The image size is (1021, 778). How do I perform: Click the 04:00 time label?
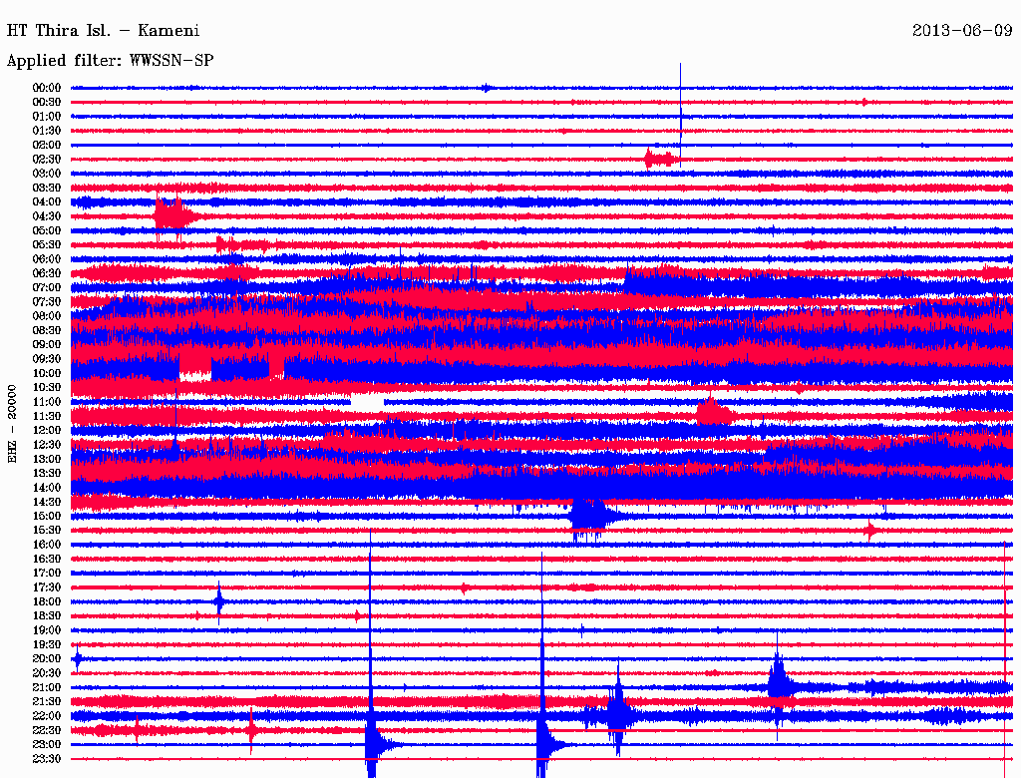point(47,202)
